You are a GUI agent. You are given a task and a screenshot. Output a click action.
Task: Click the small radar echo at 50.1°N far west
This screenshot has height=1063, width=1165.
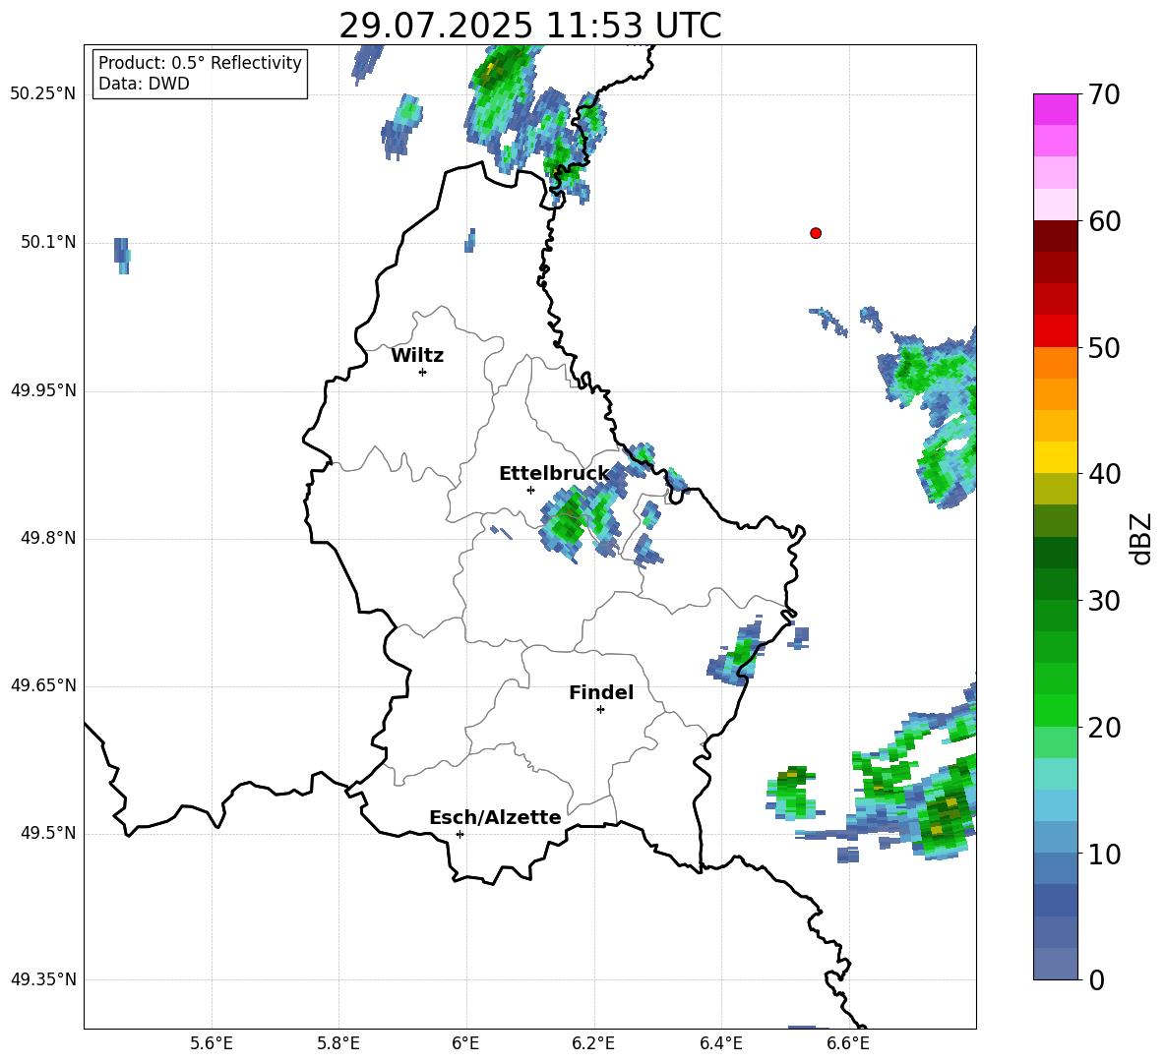point(122,256)
